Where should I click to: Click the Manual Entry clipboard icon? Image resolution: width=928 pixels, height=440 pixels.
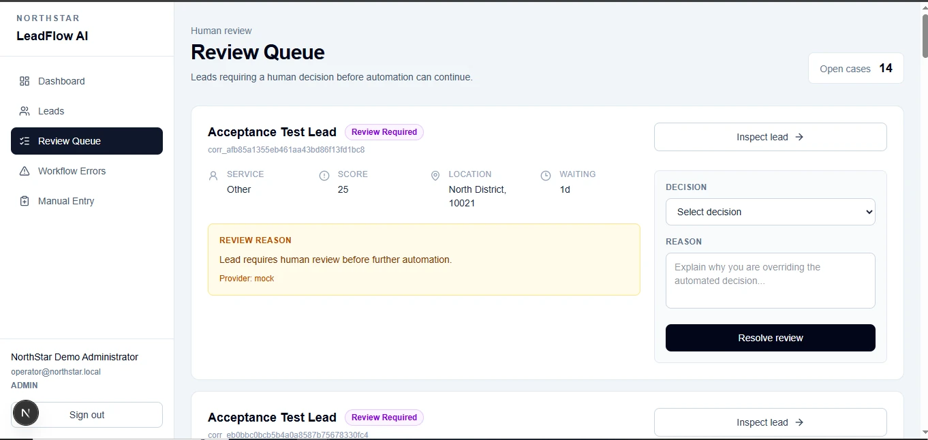coord(25,201)
